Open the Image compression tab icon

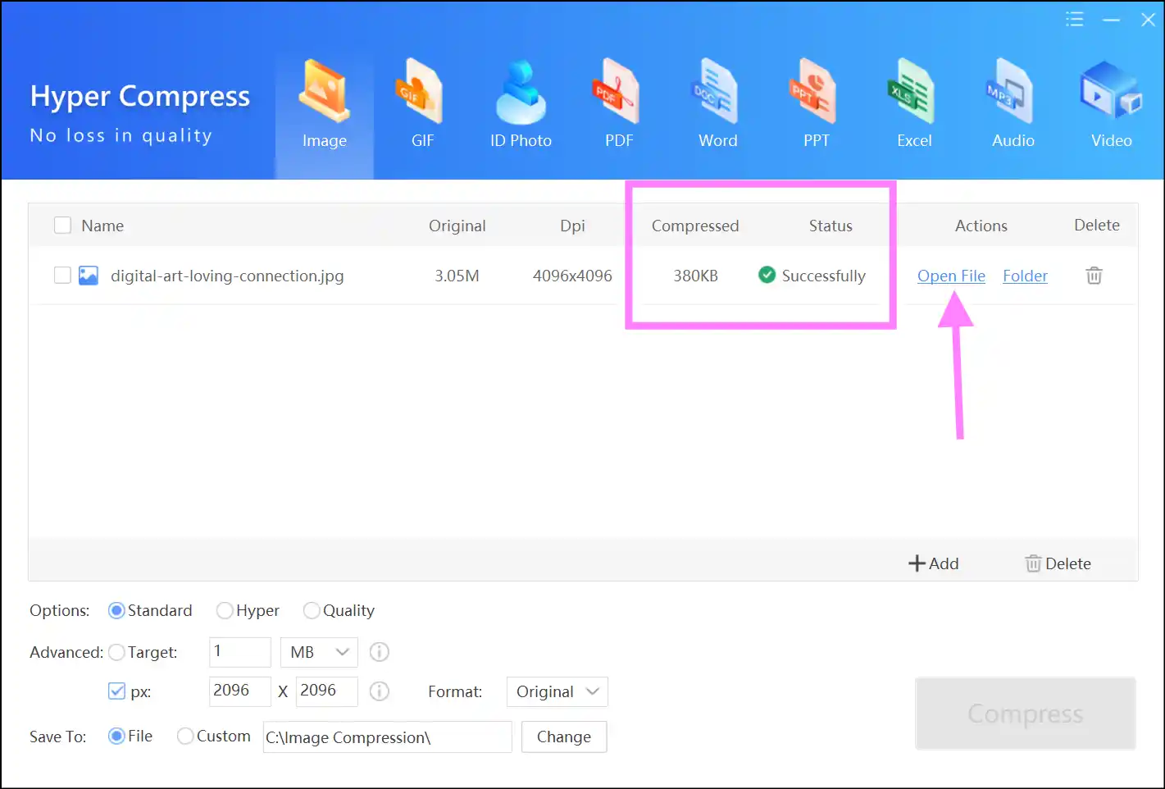coord(325,92)
